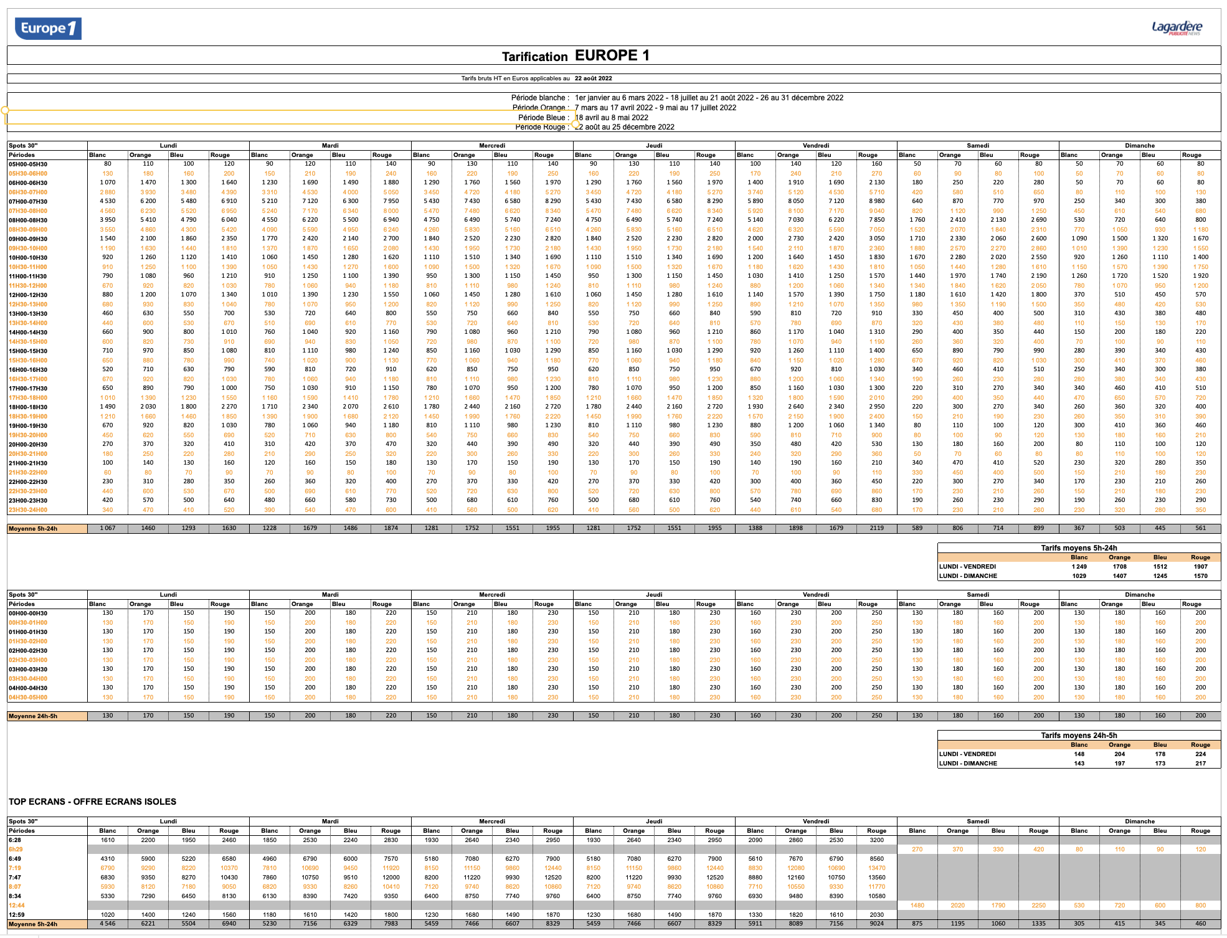1227x938 pixels.
Task: Click the "18H00-18H30" time slot
Action: 28,407
